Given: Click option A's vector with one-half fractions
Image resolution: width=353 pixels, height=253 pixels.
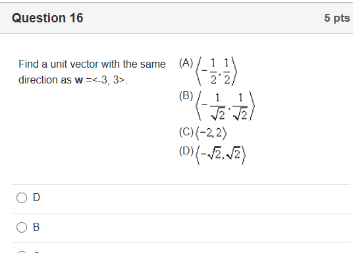Looking at the screenshot, I should pyautogui.click(x=217, y=72).
